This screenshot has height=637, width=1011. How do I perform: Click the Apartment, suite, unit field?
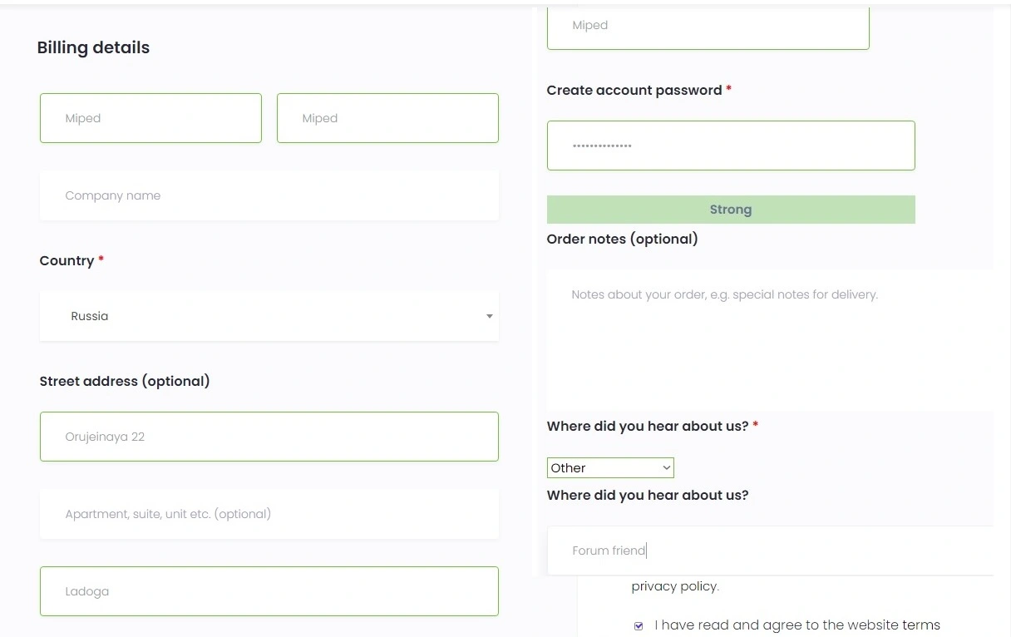269,514
